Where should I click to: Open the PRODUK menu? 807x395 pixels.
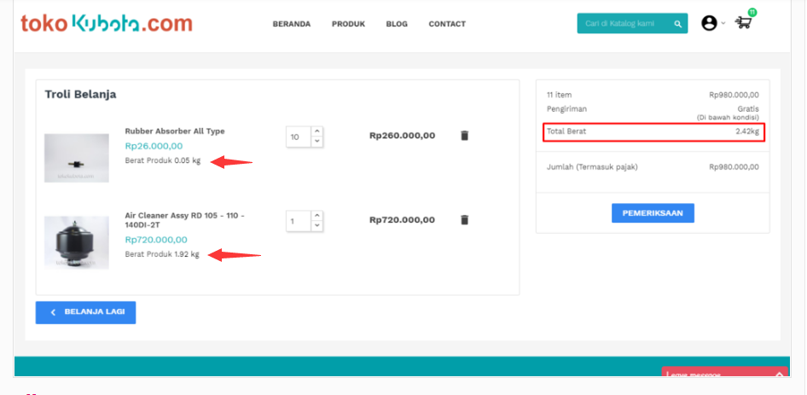[x=348, y=24]
